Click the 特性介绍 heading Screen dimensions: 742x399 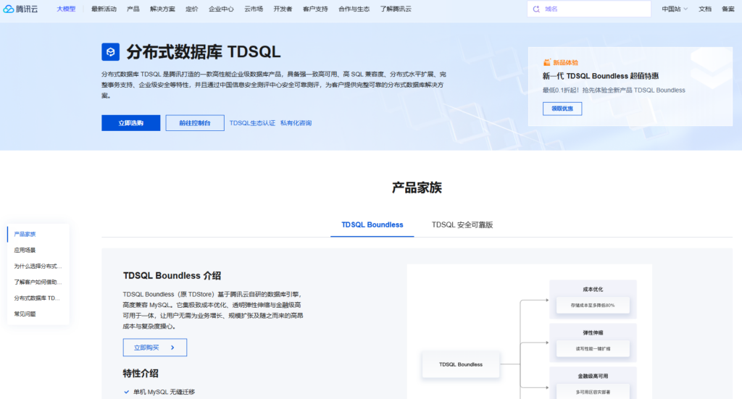(x=141, y=374)
